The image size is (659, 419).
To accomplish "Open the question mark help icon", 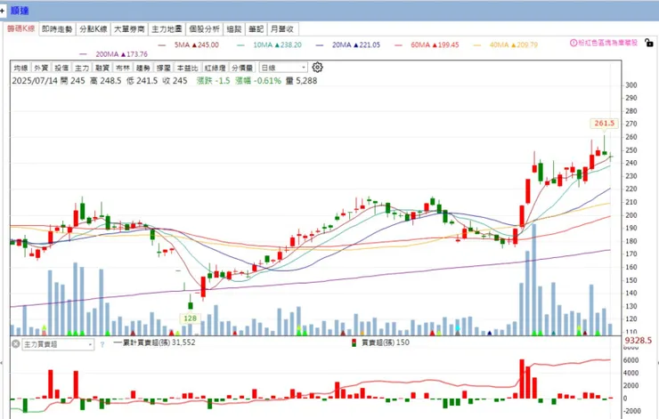I will pos(102,344).
